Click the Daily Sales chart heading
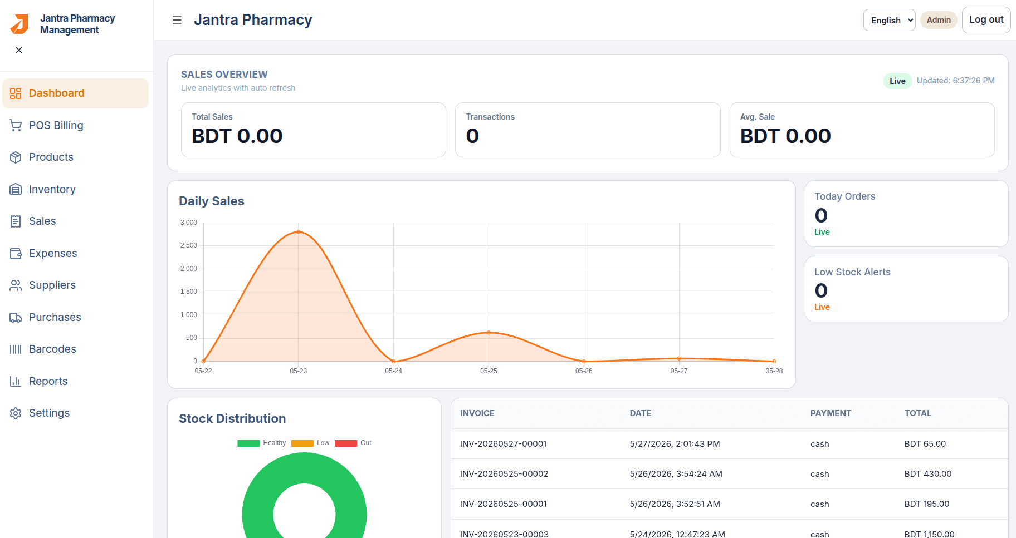Screen dimensions: 1016x538 pyautogui.click(x=212, y=201)
